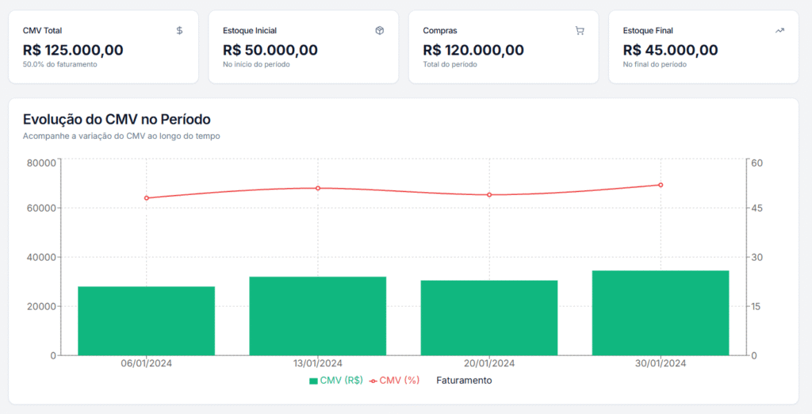Click the Evolução do CMV no Período heading
This screenshot has width=812, height=414.
point(117,119)
